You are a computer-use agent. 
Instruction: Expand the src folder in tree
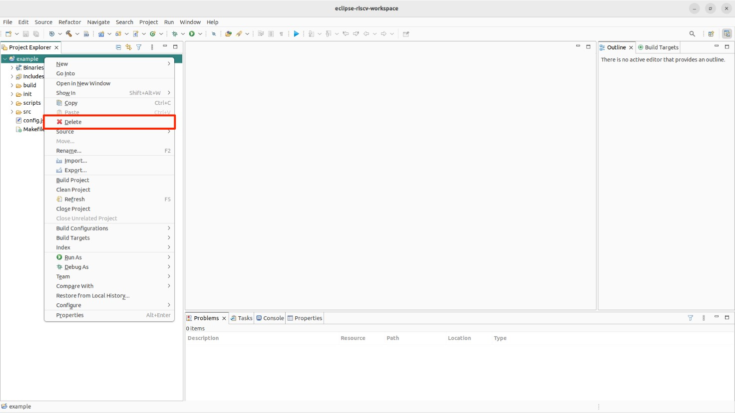point(12,112)
